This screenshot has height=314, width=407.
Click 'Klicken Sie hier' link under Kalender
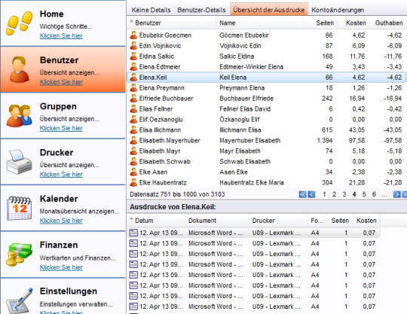61,221
